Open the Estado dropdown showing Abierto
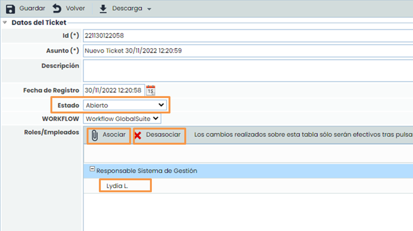Screen dimensions: 413x231 click(x=125, y=105)
